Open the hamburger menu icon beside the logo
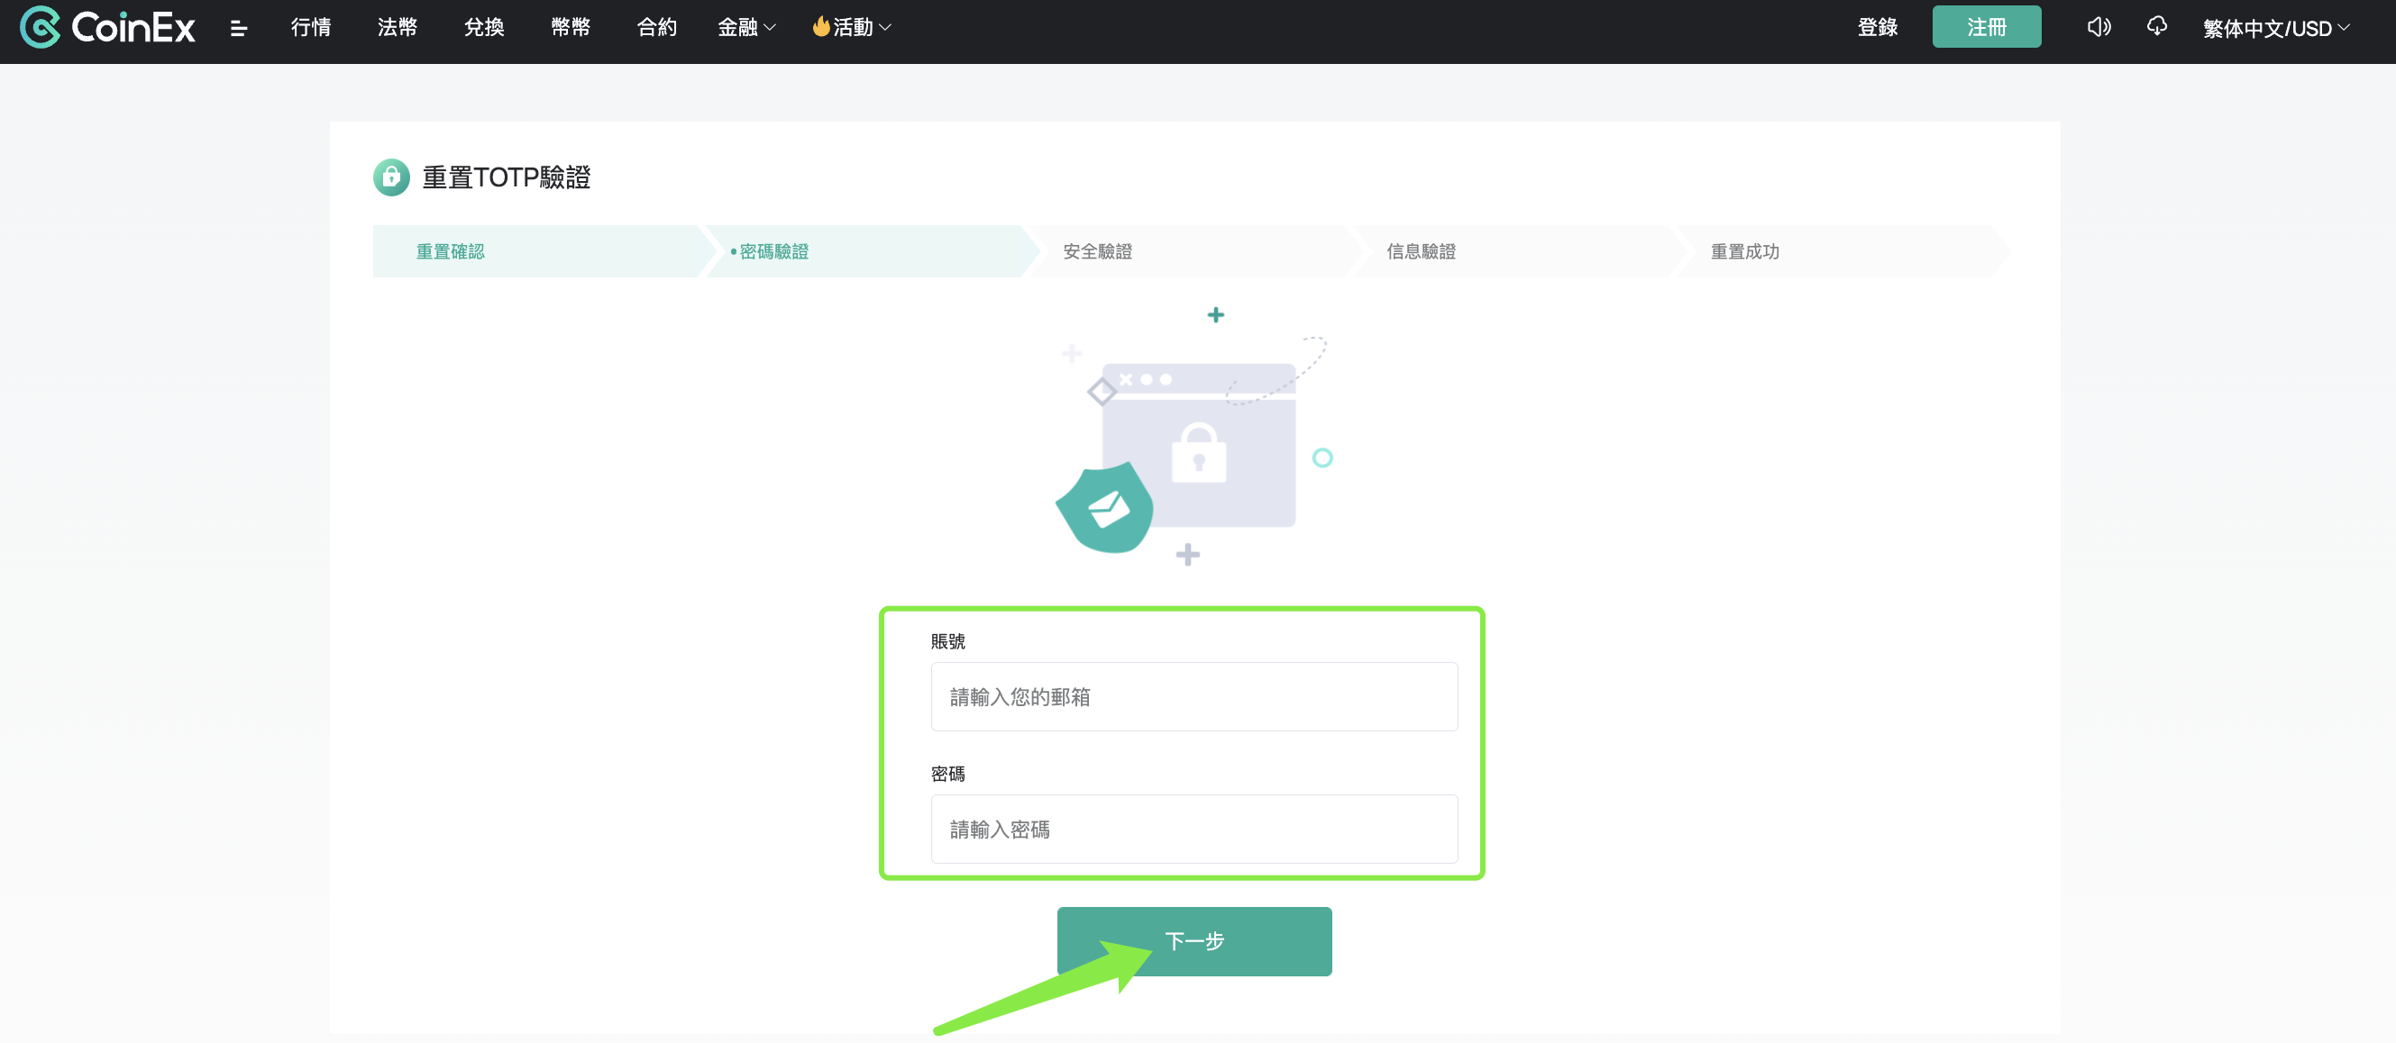The width and height of the screenshot is (2396, 1043). click(238, 28)
